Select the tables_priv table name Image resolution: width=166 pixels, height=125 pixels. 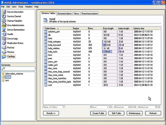point(53,65)
